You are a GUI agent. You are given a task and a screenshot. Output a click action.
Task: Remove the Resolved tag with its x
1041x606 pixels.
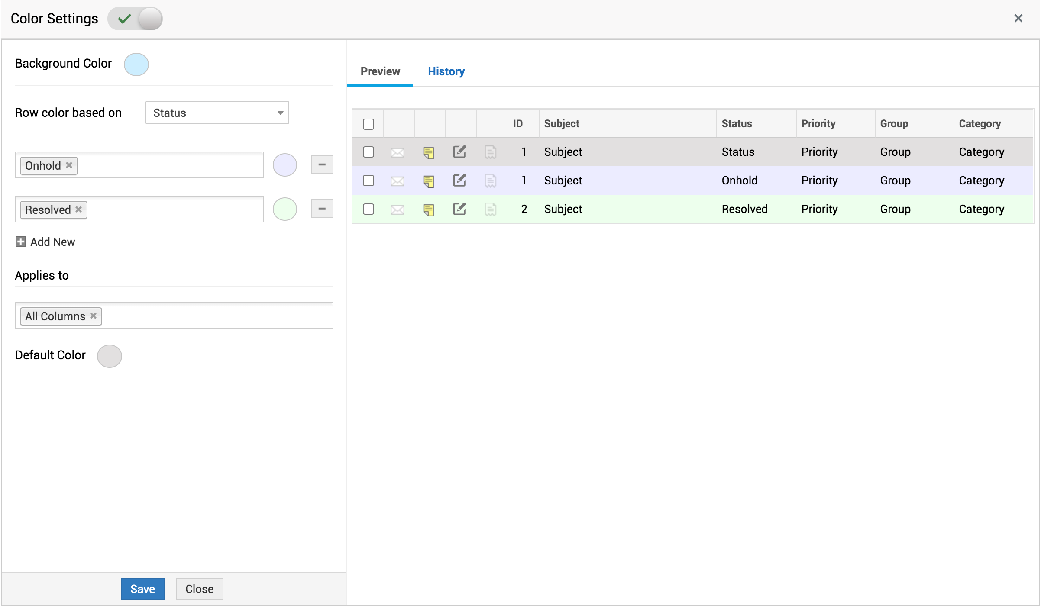pyautogui.click(x=78, y=210)
